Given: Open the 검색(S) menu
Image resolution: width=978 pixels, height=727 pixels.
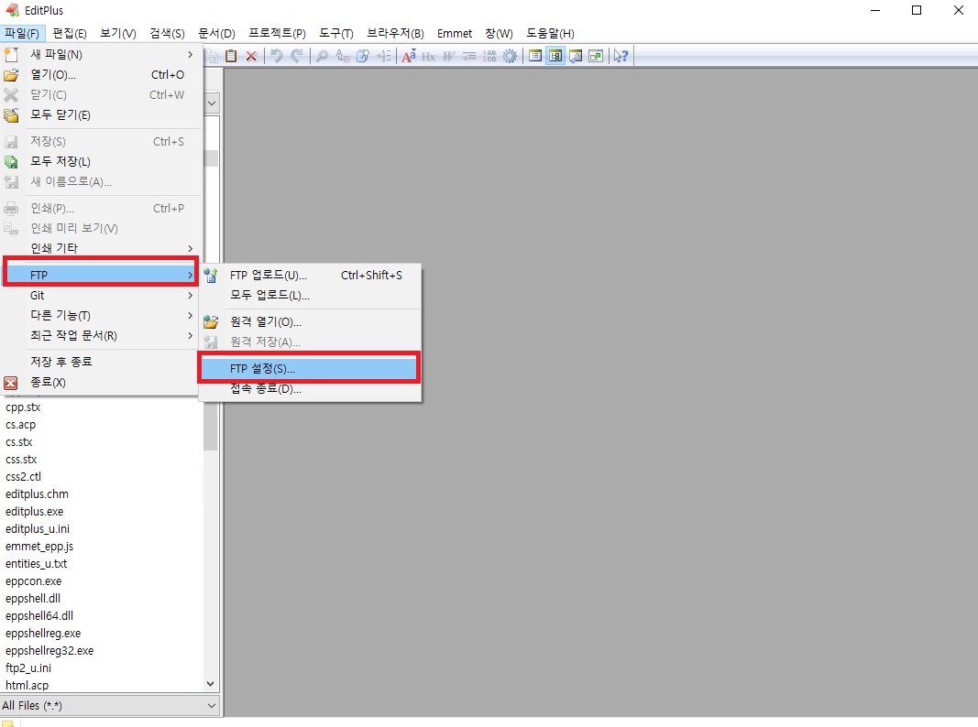Looking at the screenshot, I should click(167, 33).
